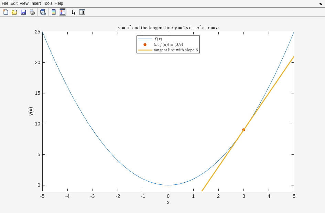325x213 pixels.
Task: Toggle the Insert Legend toolbar button
Action: [x=62, y=12]
